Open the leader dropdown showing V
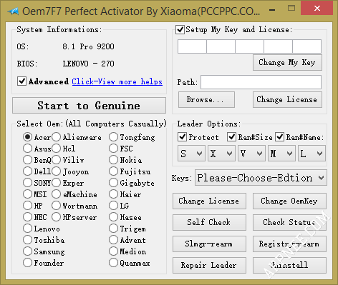The height and width of the screenshot is (285, 338). tap(251, 154)
